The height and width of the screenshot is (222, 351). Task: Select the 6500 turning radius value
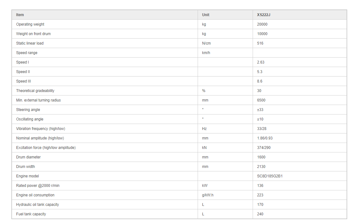(261, 100)
